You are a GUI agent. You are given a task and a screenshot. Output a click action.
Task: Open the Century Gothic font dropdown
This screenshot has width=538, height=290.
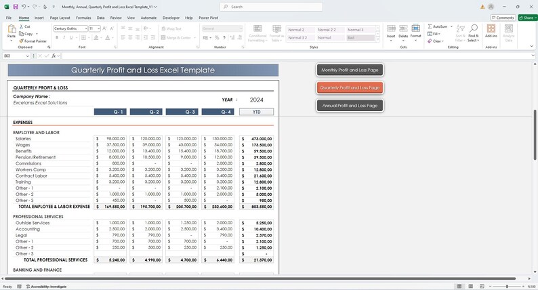tap(86, 29)
